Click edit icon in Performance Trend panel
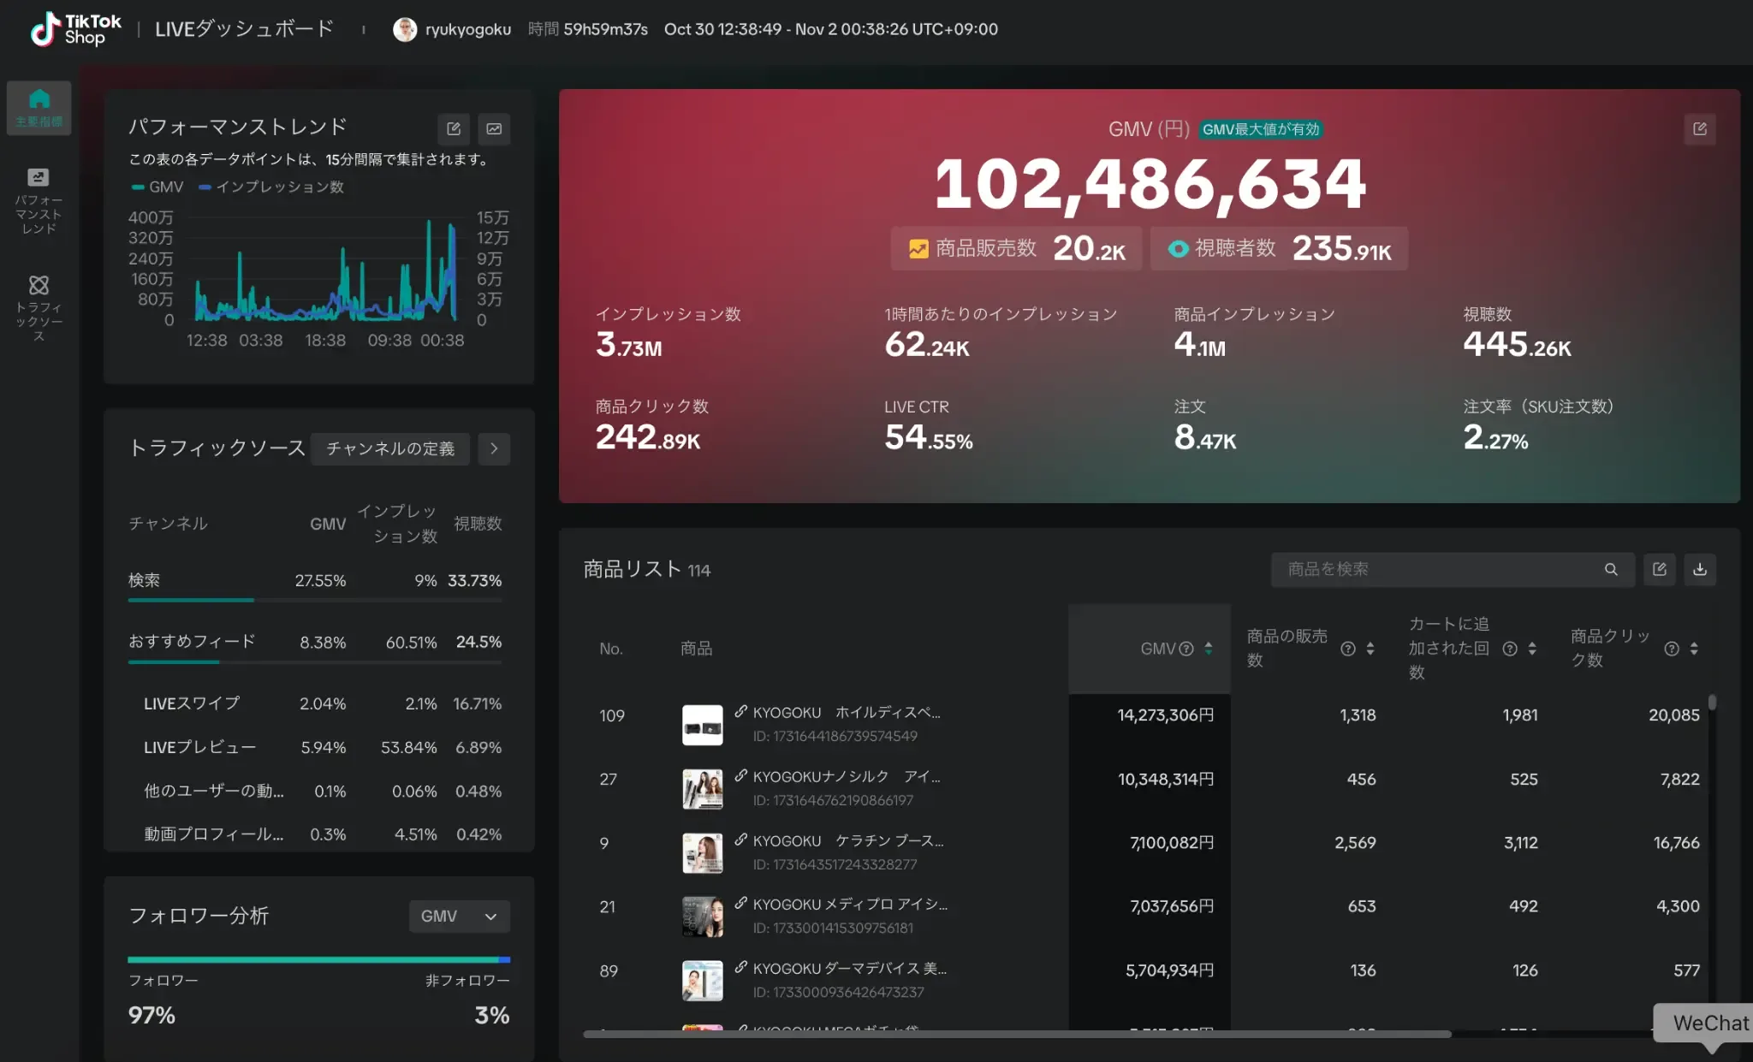Image resolution: width=1753 pixels, height=1062 pixels. click(x=454, y=128)
